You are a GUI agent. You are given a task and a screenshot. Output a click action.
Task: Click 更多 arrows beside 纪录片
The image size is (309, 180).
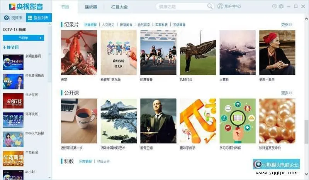[x=287, y=25]
